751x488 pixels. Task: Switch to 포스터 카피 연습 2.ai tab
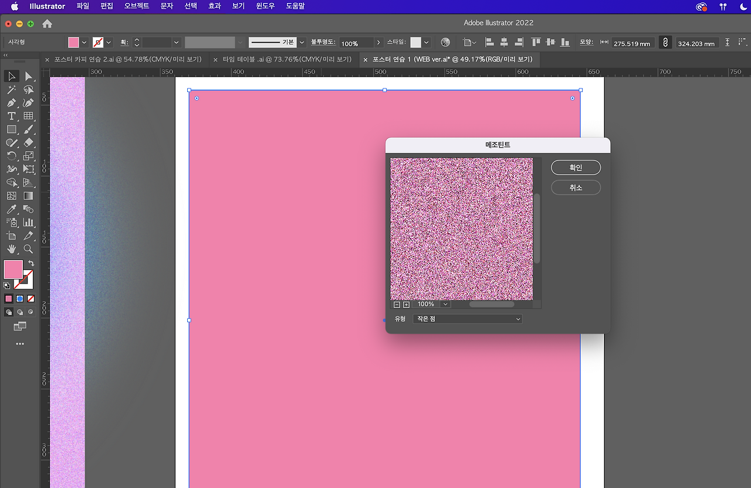pyautogui.click(x=128, y=59)
